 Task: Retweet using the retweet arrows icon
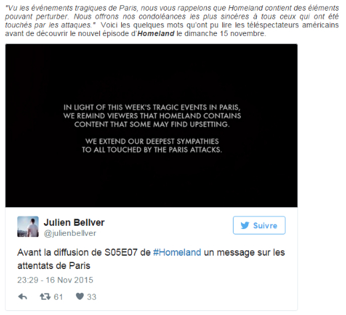pyautogui.click(x=45, y=296)
